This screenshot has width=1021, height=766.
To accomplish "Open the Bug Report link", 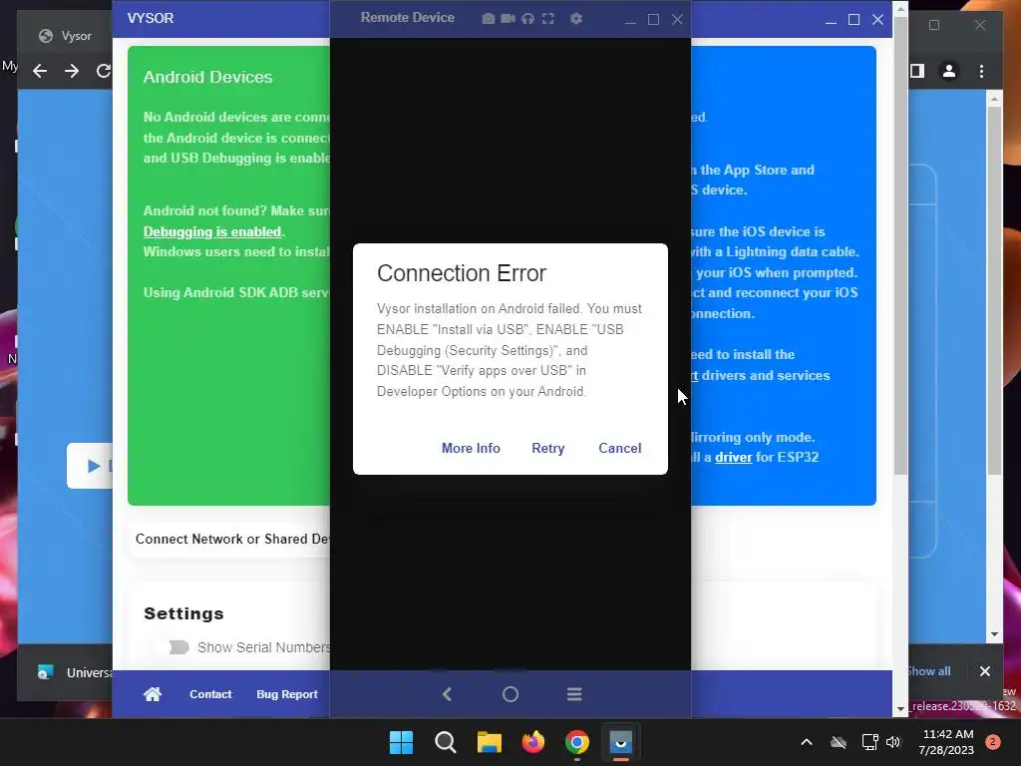I will [x=287, y=694].
